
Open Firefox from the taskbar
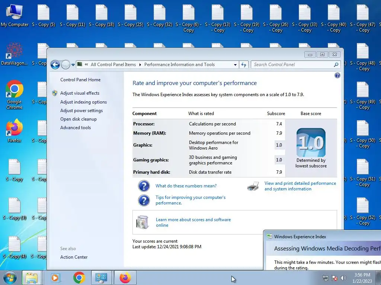125,278
